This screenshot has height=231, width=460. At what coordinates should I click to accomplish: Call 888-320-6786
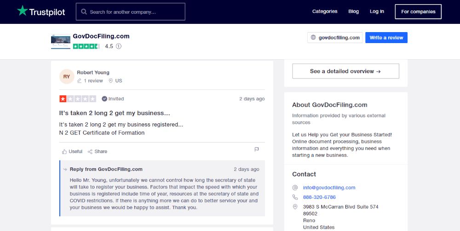pos(319,197)
